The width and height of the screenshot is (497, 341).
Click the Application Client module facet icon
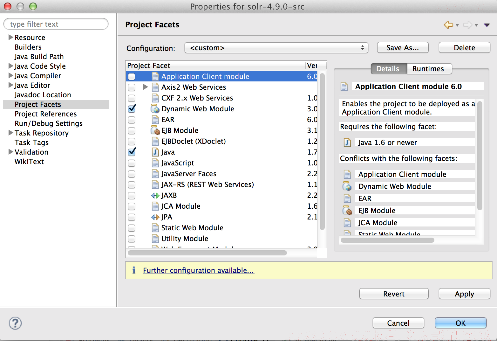coord(155,76)
